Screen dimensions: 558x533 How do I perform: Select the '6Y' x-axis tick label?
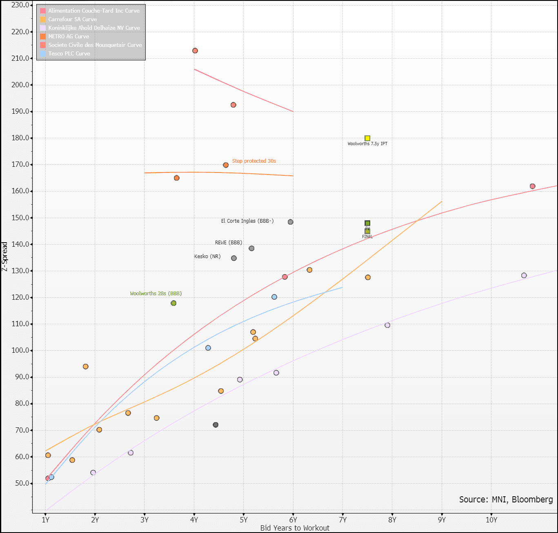pyautogui.click(x=293, y=520)
